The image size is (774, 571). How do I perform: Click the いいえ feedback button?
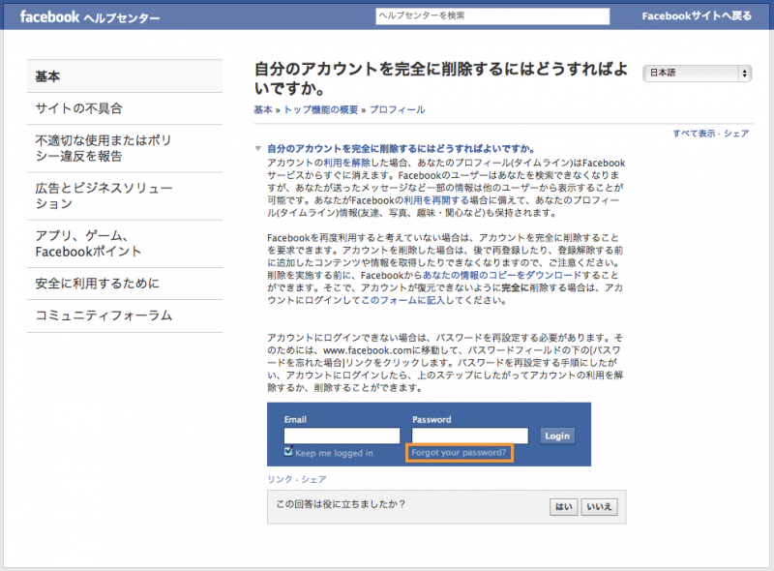(x=599, y=507)
